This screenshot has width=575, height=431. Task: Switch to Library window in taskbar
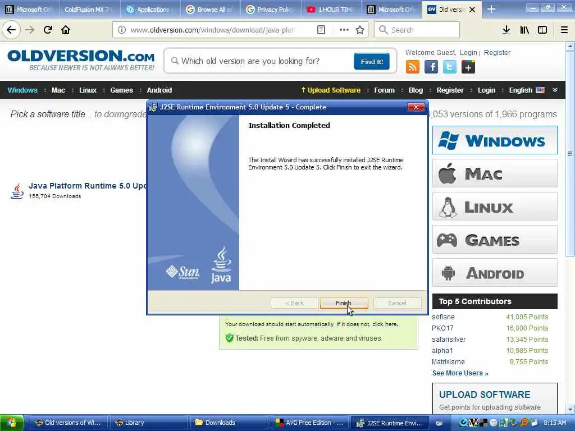tap(148, 423)
